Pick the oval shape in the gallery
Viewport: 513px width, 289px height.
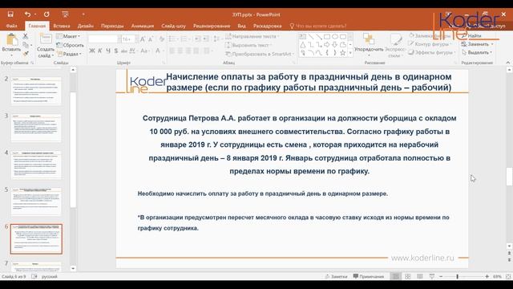[x=335, y=37]
